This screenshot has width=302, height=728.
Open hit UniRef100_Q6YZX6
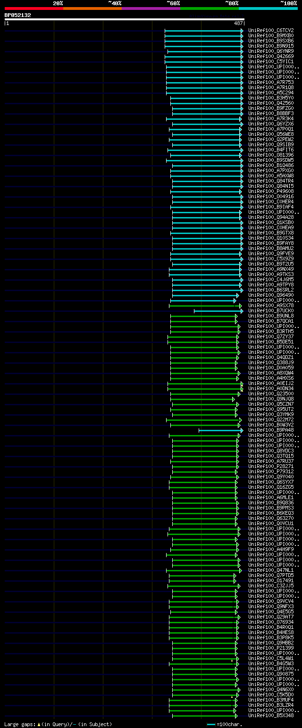pyautogui.click(x=271, y=124)
